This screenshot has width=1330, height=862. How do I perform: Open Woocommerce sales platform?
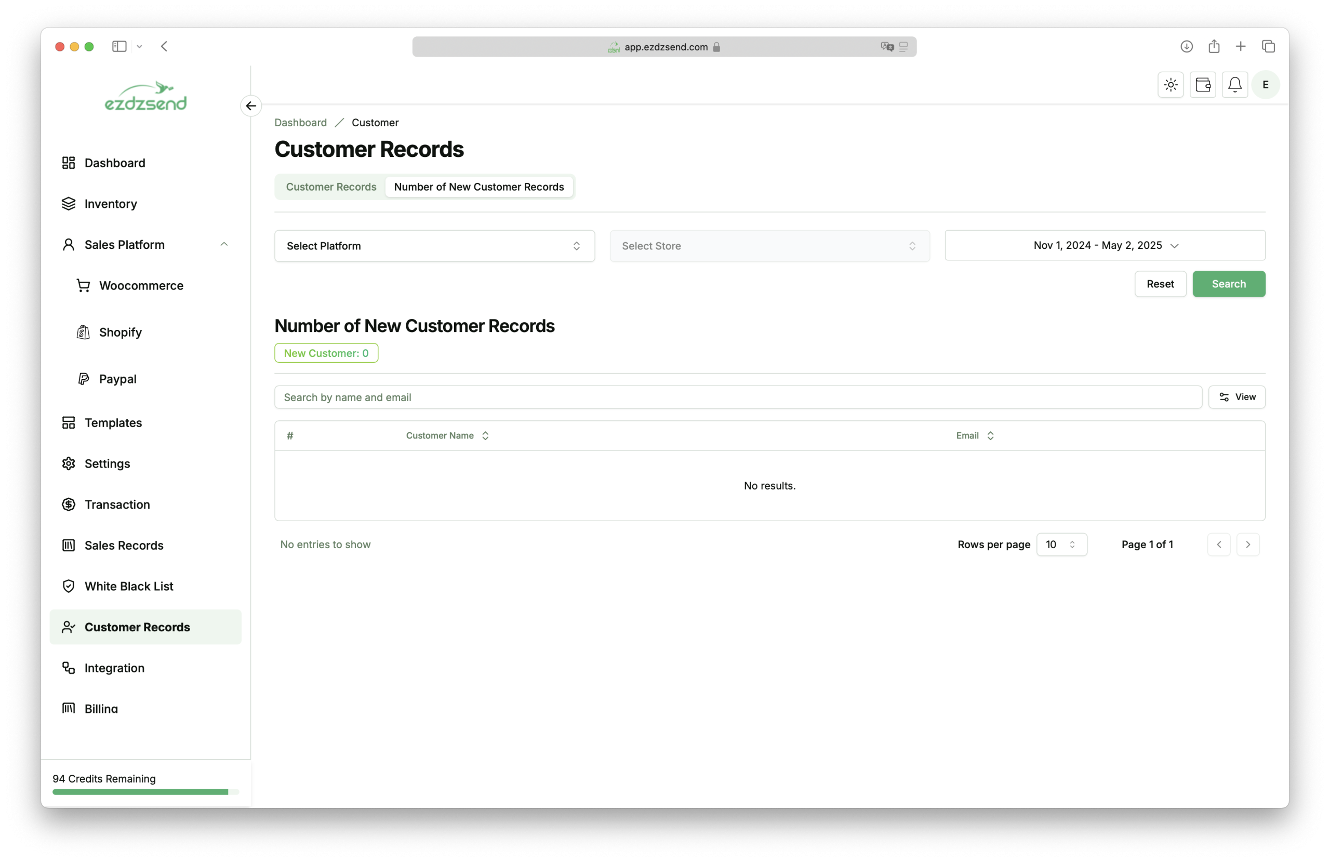click(141, 286)
